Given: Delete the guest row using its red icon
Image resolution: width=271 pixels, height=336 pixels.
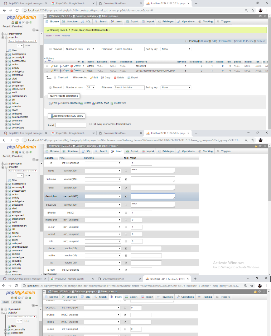Looking at the screenshot, I should pyautogui.click(x=72, y=71).
